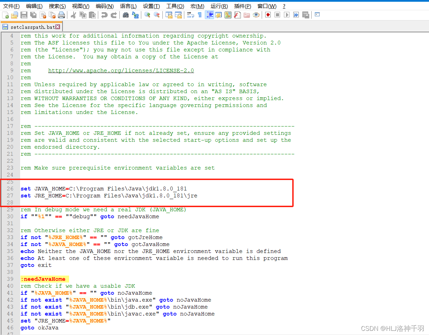429x335 pixels.
Task: Click the Undo arrow icon
Action: pyautogui.click(x=104, y=15)
